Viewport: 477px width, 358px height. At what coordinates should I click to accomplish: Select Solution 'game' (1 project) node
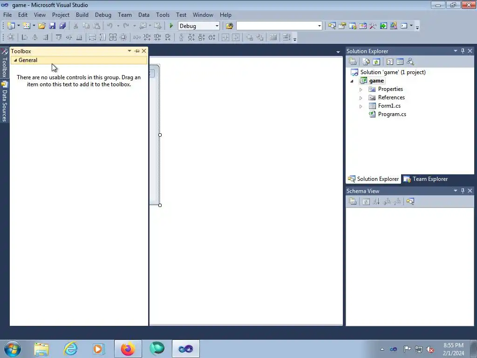click(393, 72)
